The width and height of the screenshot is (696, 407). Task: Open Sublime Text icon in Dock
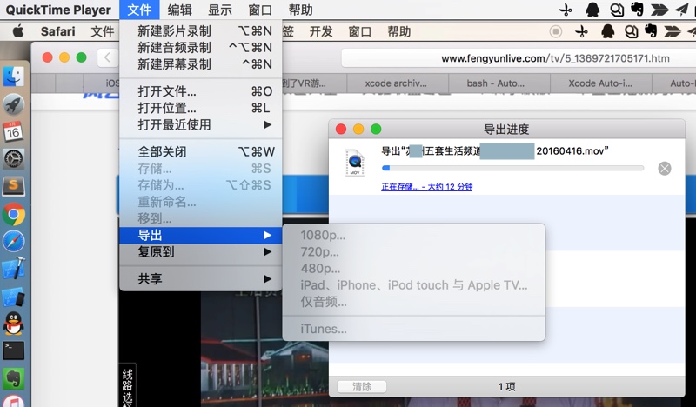click(x=13, y=186)
